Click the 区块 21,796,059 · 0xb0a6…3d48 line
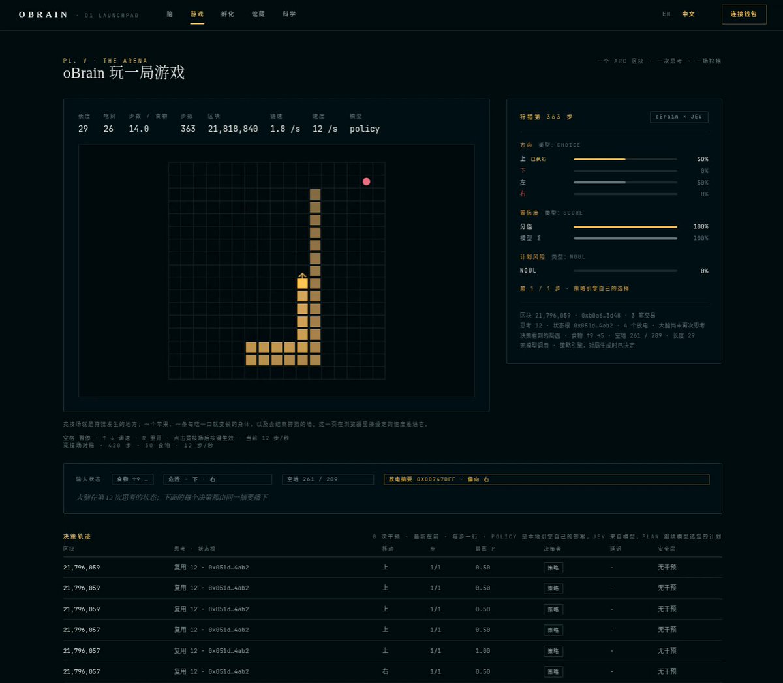The height and width of the screenshot is (683, 783). (587, 316)
